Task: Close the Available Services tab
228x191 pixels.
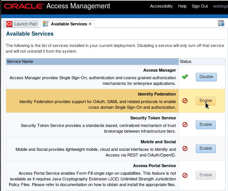Action: coord(90,24)
